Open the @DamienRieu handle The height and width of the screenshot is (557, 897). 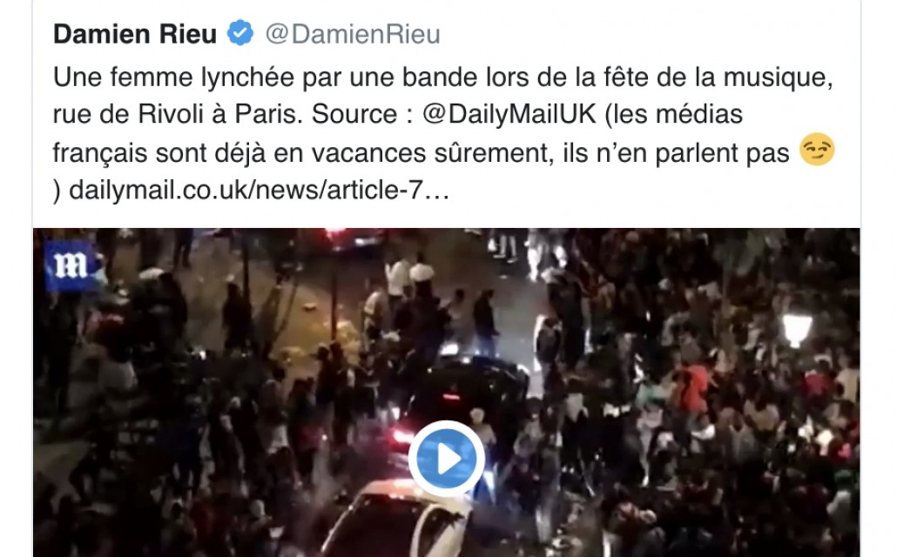pos(353,34)
